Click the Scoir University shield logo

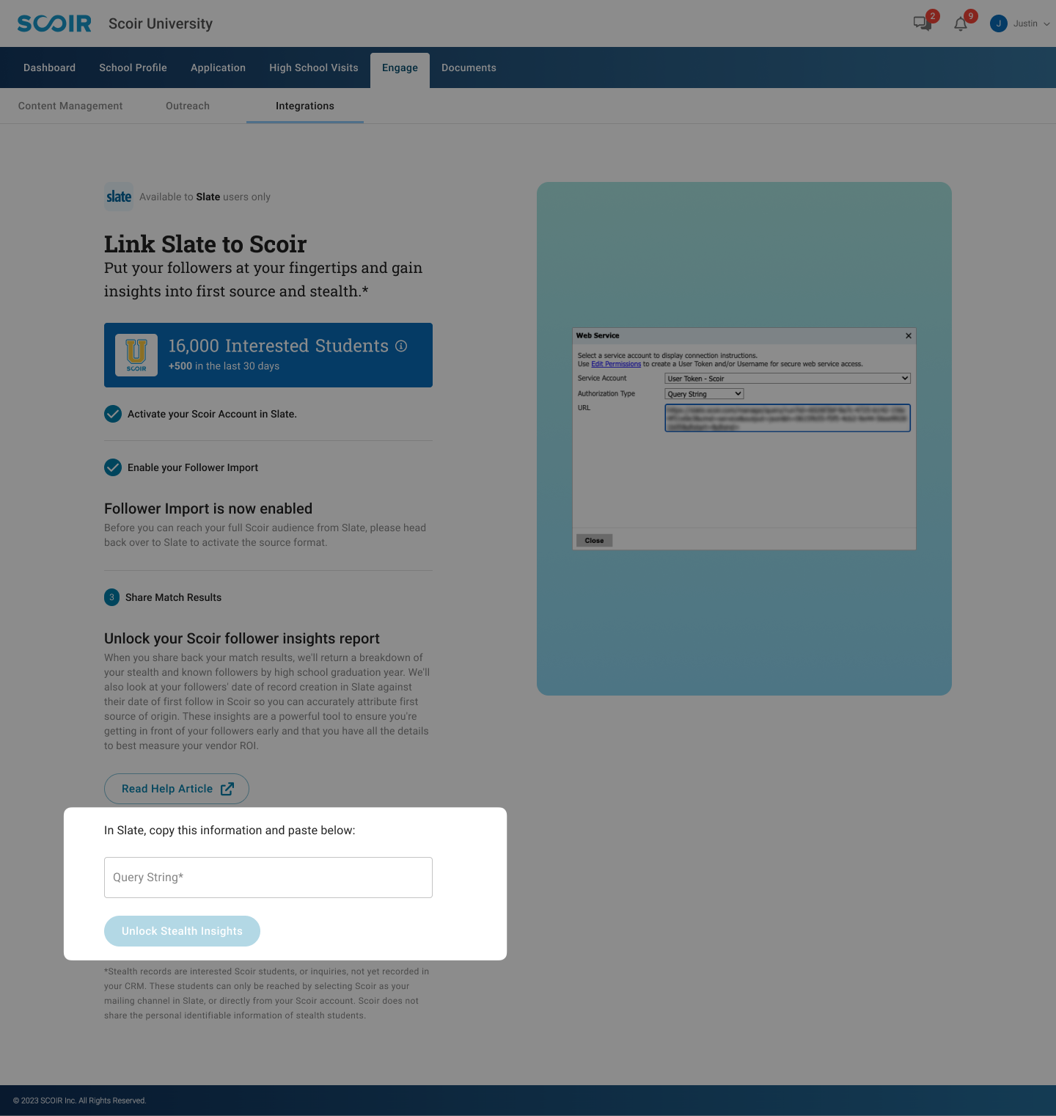pos(136,355)
